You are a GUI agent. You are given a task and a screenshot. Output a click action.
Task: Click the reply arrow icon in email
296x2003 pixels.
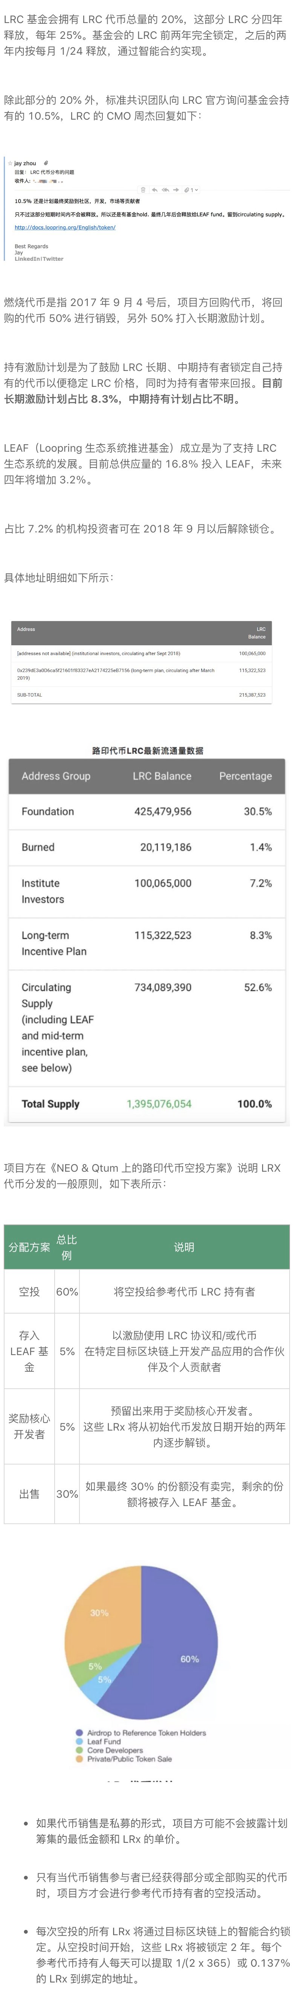click(x=155, y=189)
